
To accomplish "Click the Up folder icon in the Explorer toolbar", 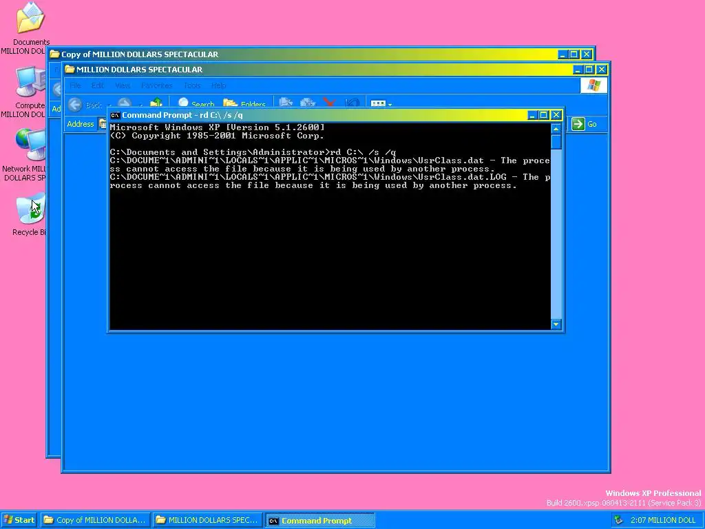I will coord(156,103).
